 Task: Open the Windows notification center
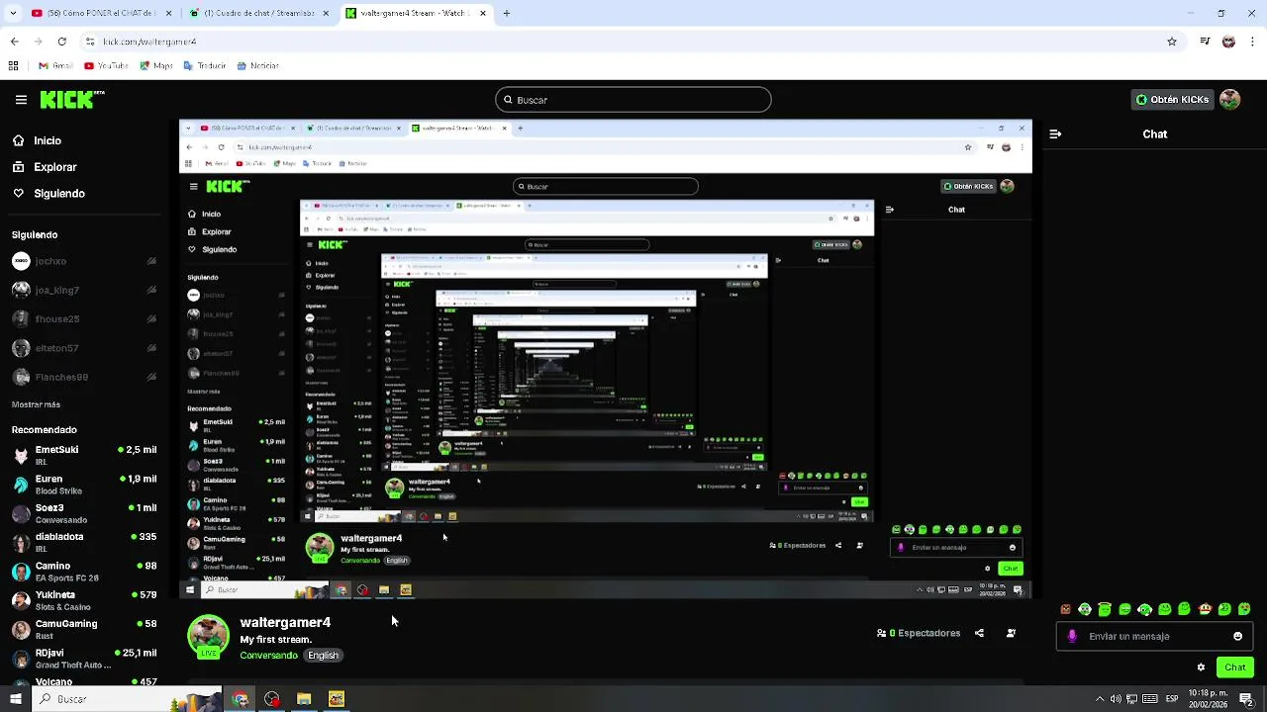click(x=1246, y=699)
